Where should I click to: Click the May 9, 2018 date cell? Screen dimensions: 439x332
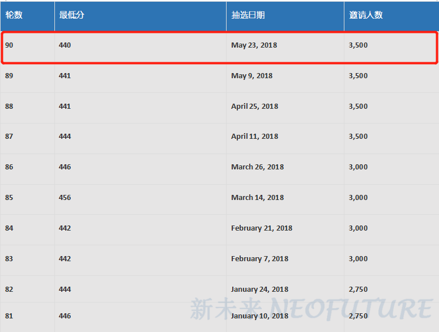tap(252, 76)
